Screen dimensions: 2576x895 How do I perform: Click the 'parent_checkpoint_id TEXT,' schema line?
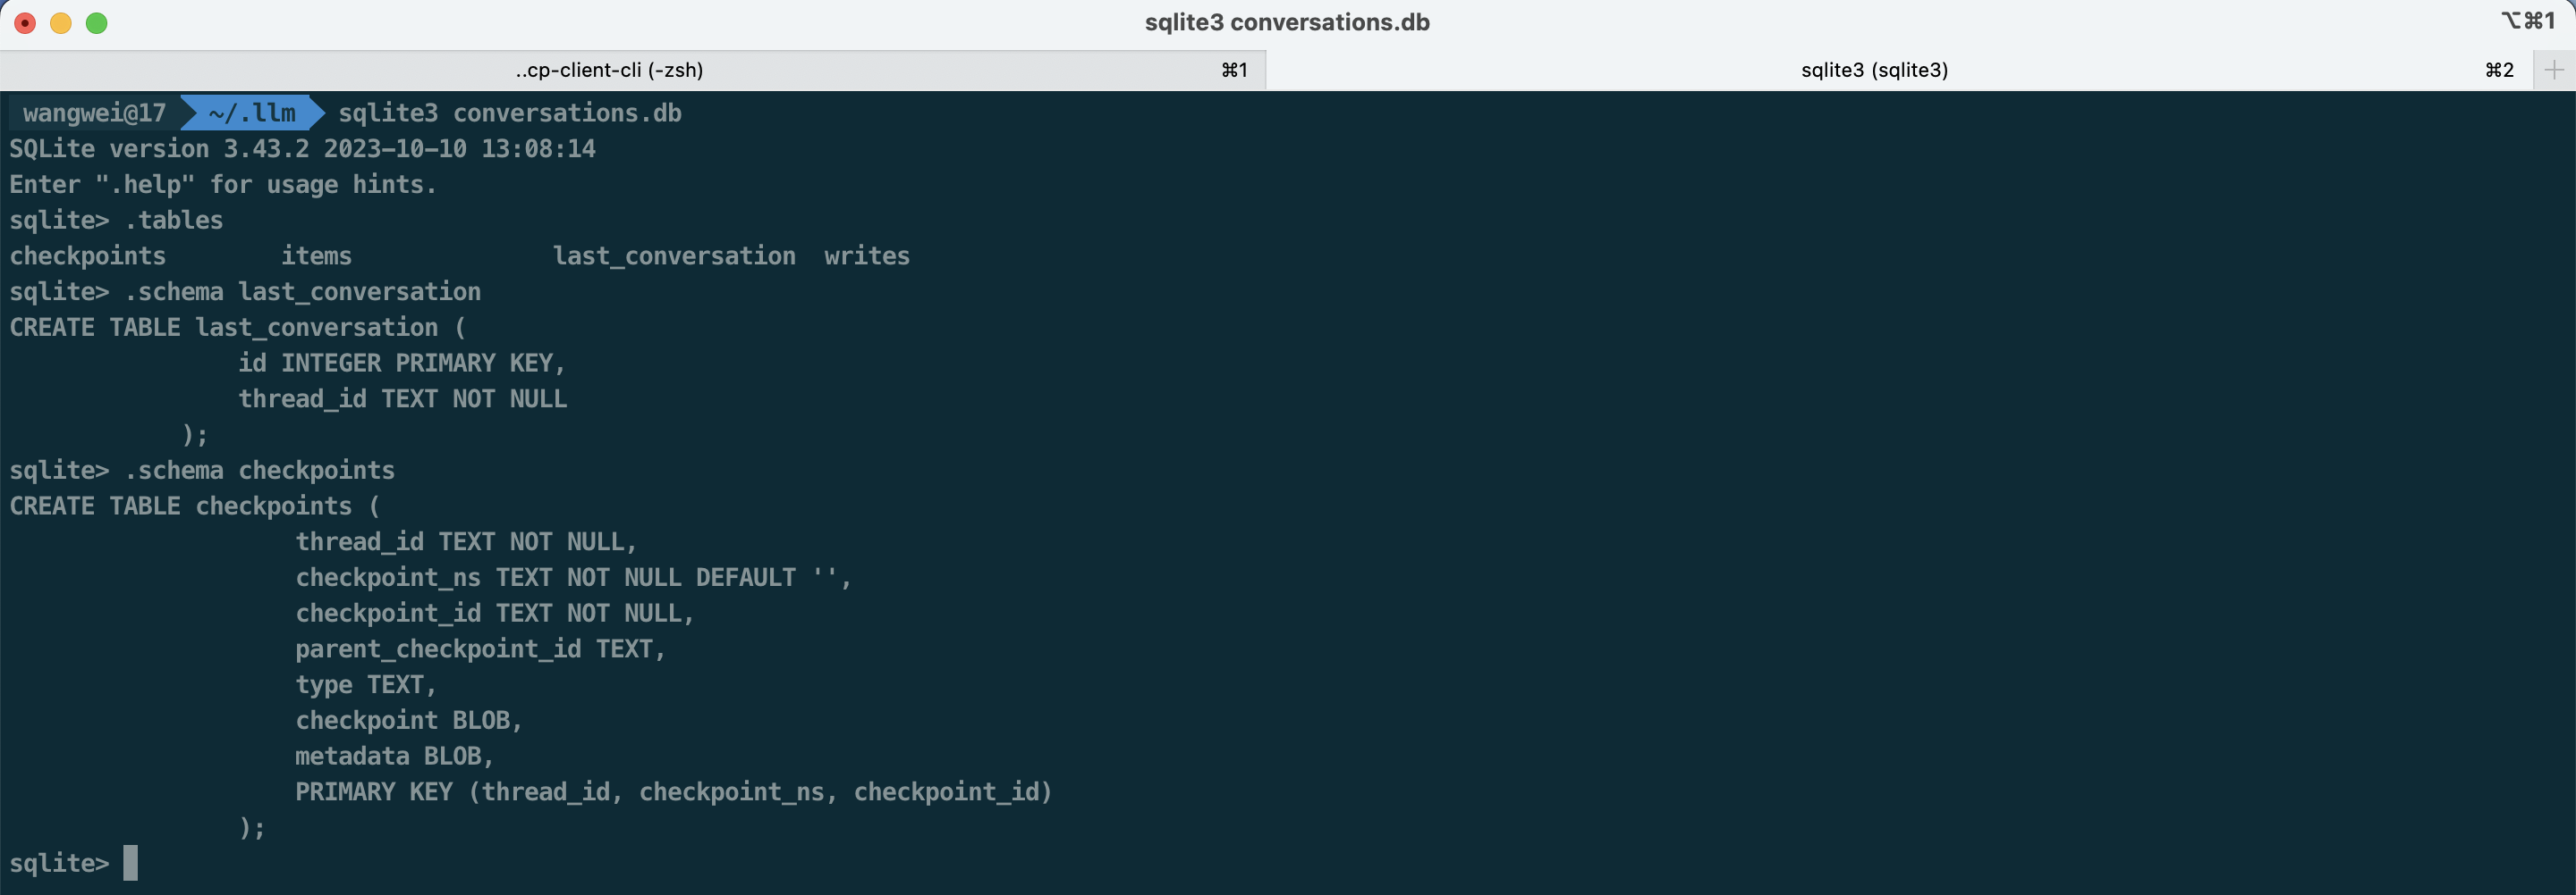tap(480, 649)
